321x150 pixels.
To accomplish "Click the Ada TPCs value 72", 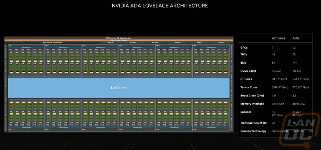I will [x=294, y=54].
